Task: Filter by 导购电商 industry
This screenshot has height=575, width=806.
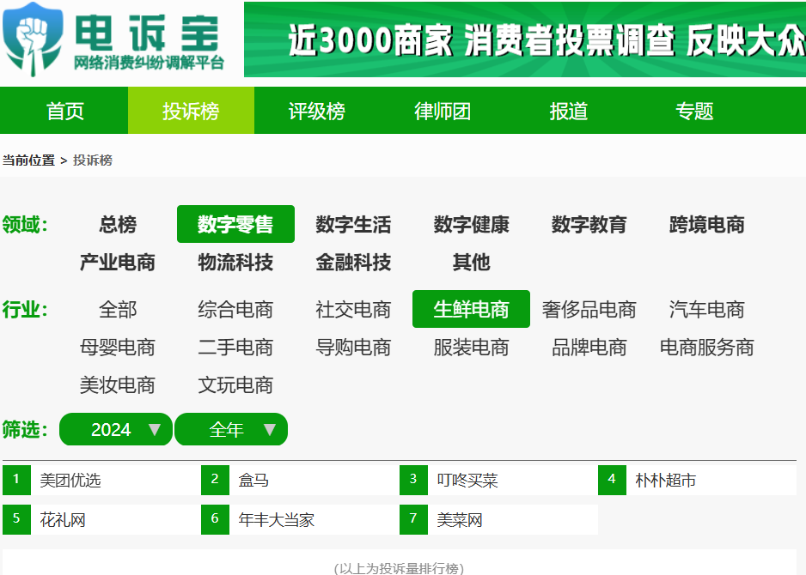Action: 353,348
